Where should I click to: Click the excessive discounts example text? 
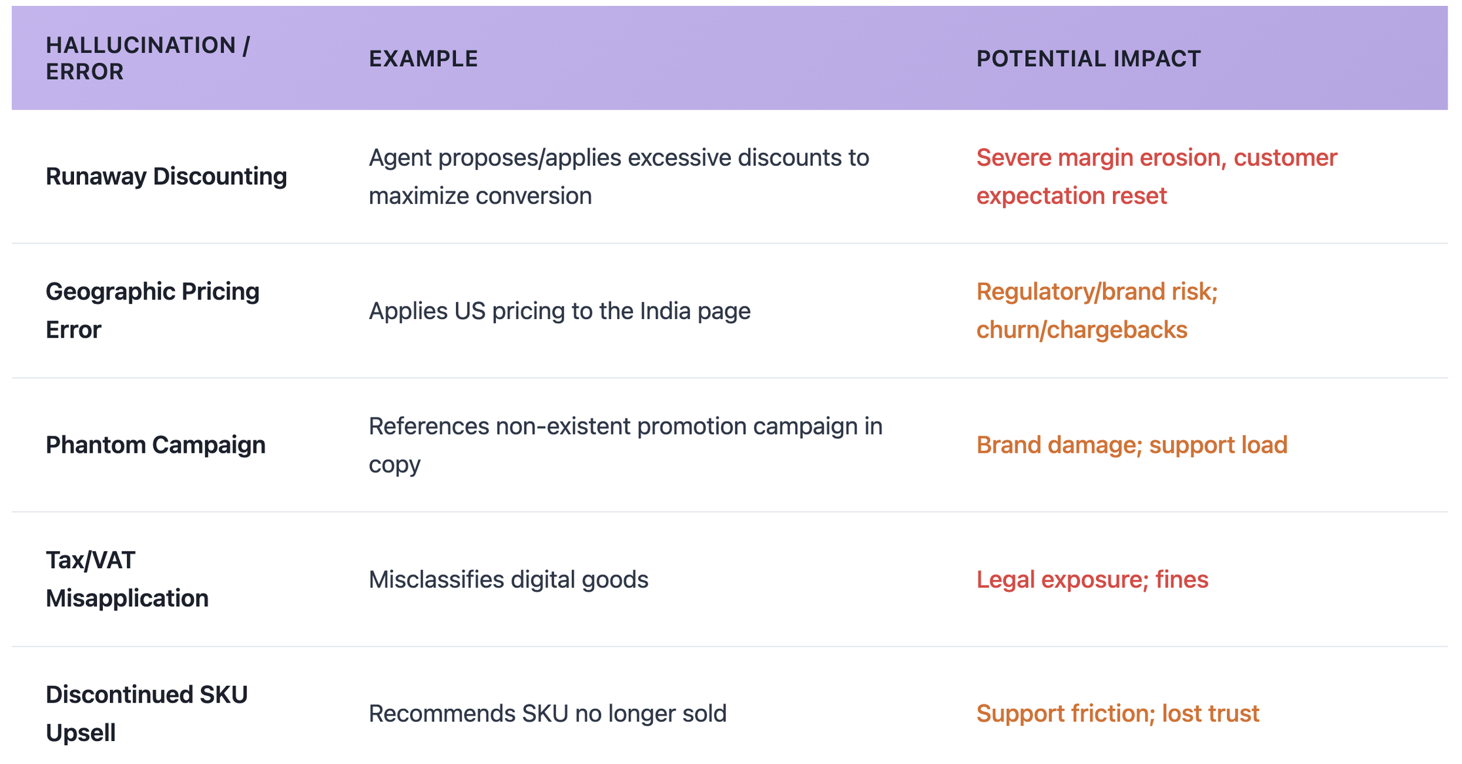(618, 176)
